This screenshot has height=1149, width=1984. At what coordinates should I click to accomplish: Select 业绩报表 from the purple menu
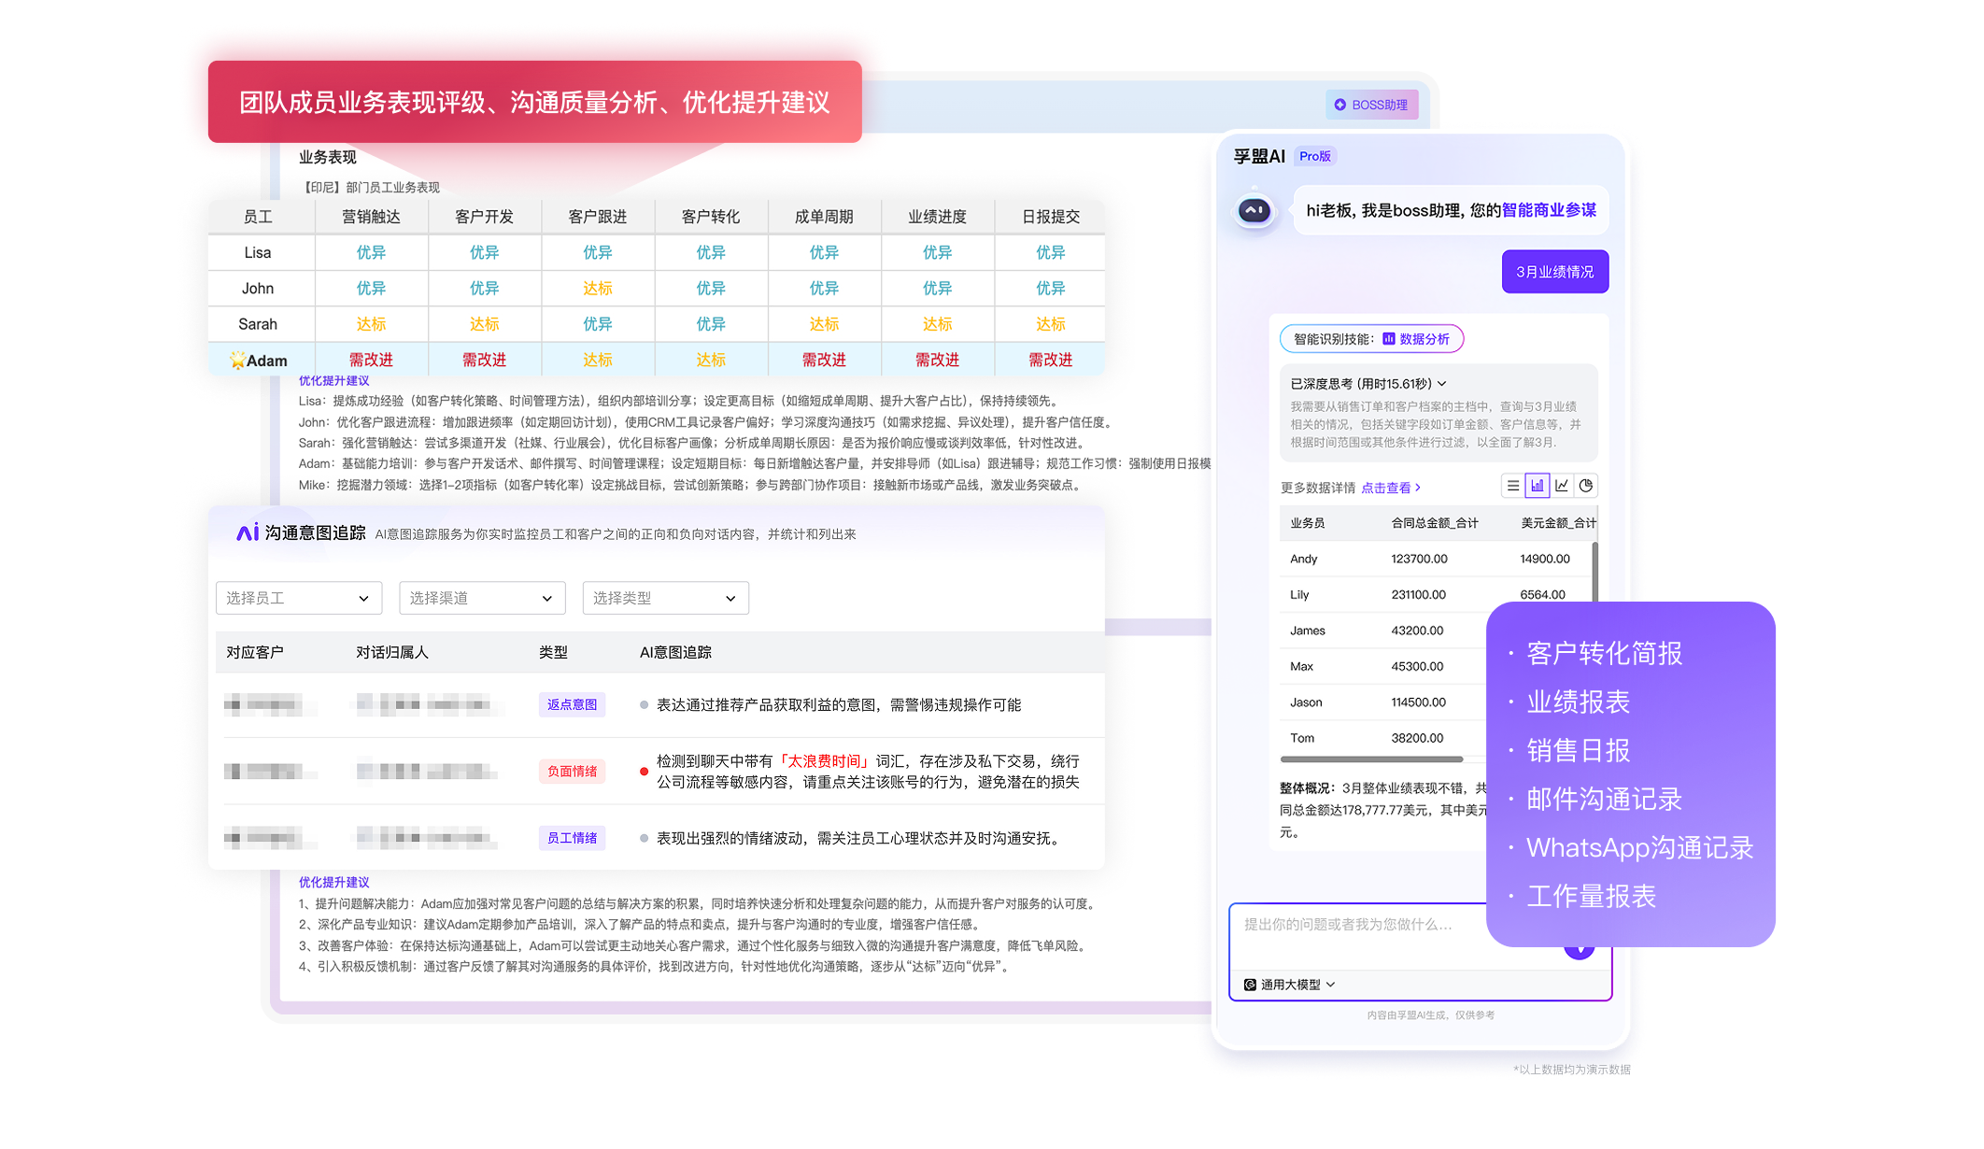point(1578,702)
